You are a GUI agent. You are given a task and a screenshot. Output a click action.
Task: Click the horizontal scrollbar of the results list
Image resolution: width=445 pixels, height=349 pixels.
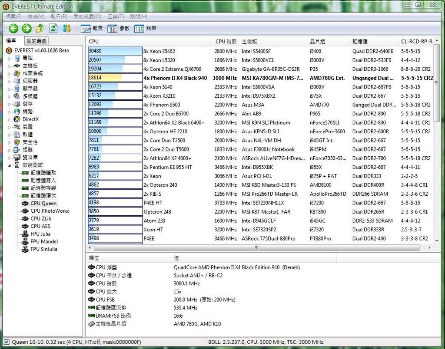click(x=256, y=248)
